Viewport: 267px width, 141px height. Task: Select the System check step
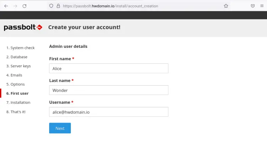click(20, 48)
